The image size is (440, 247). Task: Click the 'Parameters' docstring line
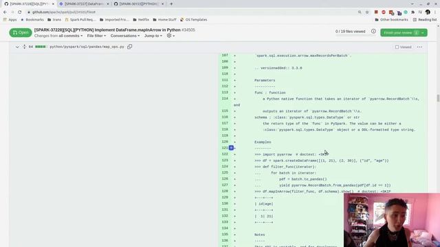(265, 80)
